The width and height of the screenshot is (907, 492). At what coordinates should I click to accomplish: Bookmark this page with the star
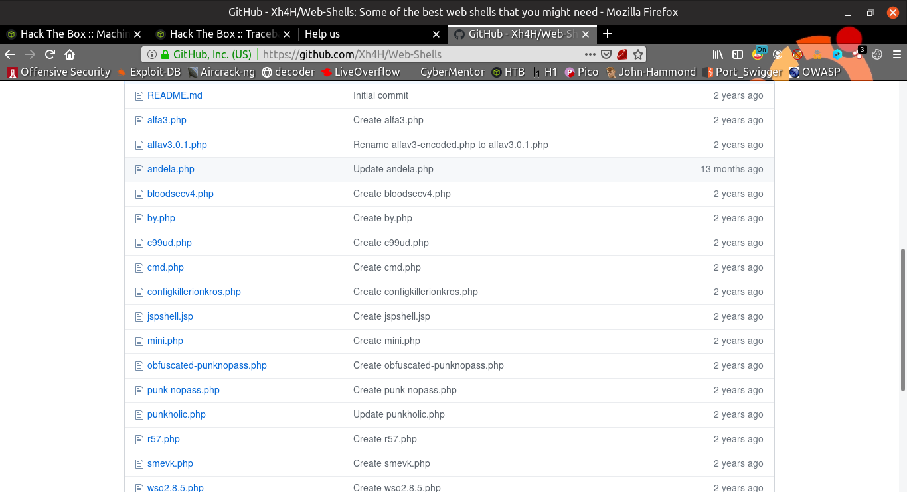(x=638, y=54)
